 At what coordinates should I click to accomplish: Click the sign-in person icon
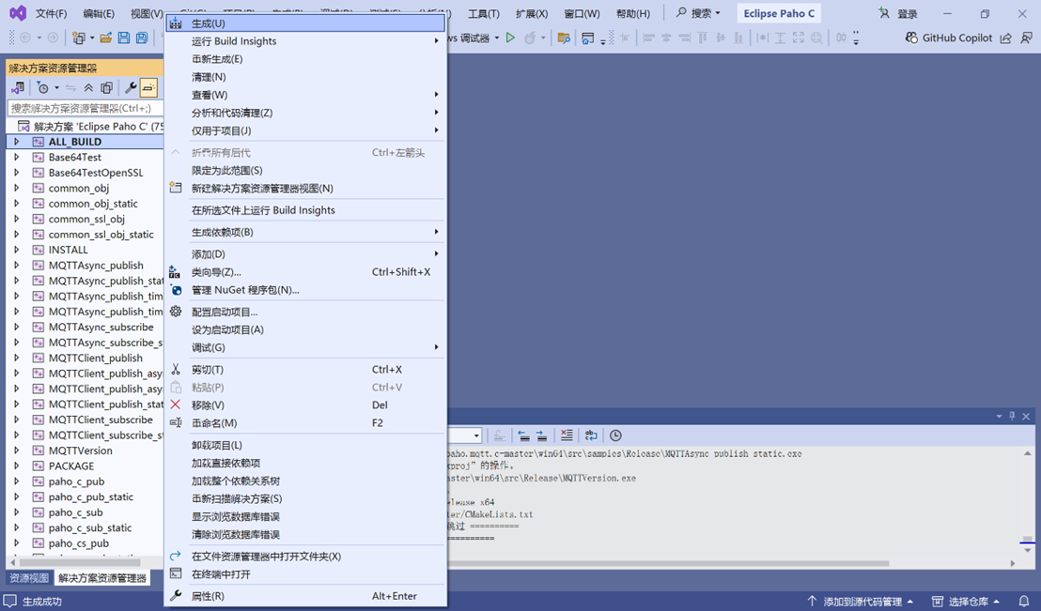point(884,13)
